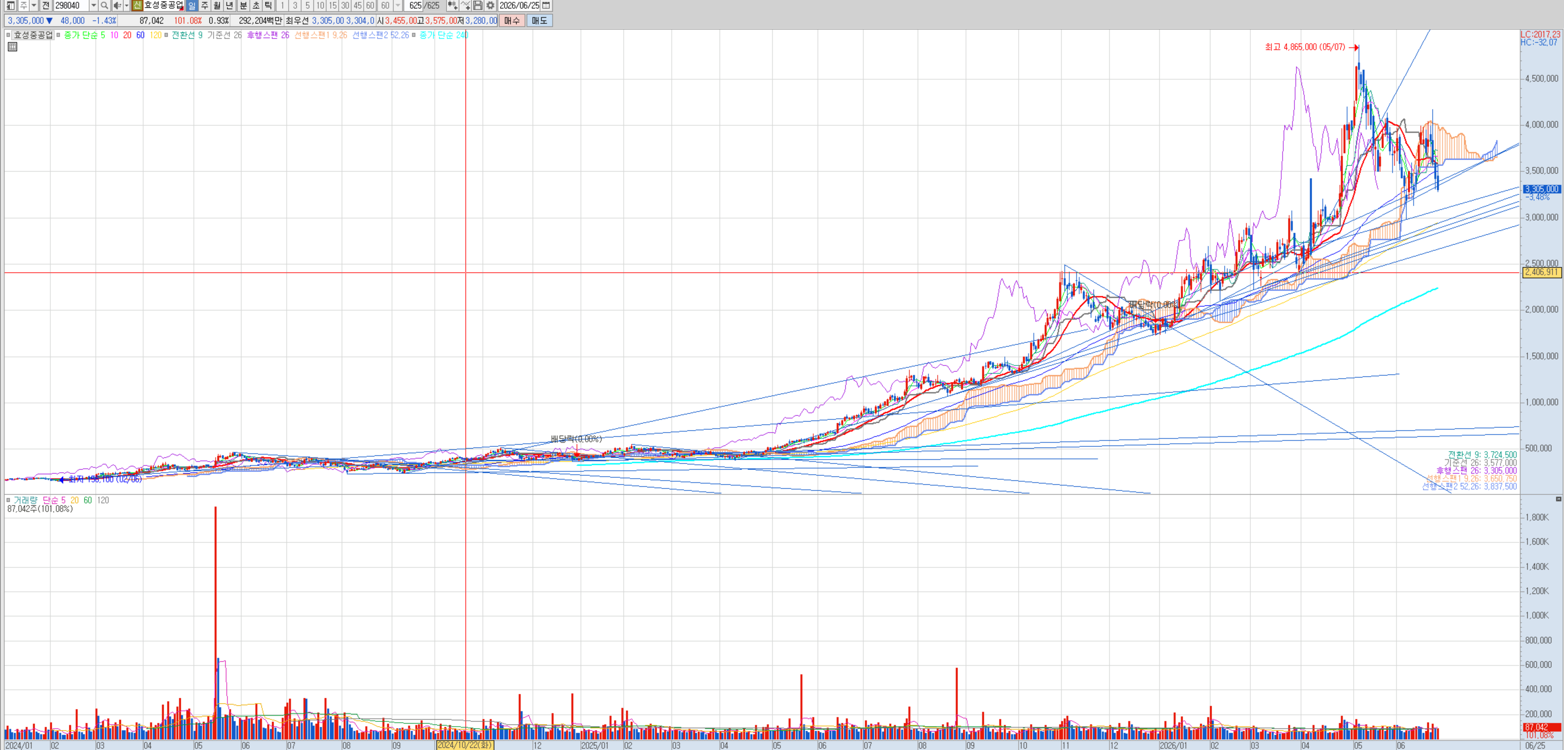
Task: Open the chart settings gear
Action: coord(490,5)
